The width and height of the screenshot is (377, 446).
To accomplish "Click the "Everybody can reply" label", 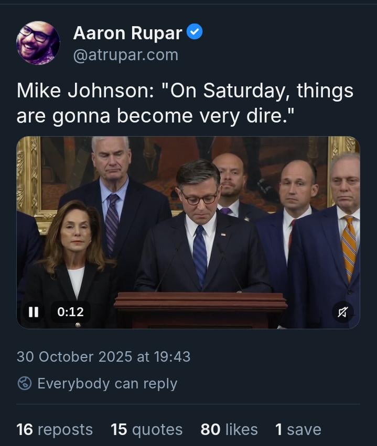I will pos(107,383).
